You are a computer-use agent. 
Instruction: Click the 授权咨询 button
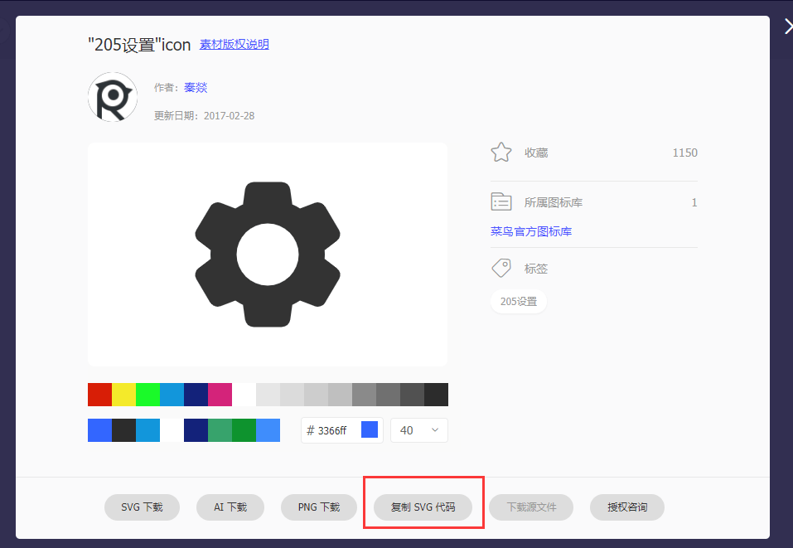point(626,507)
